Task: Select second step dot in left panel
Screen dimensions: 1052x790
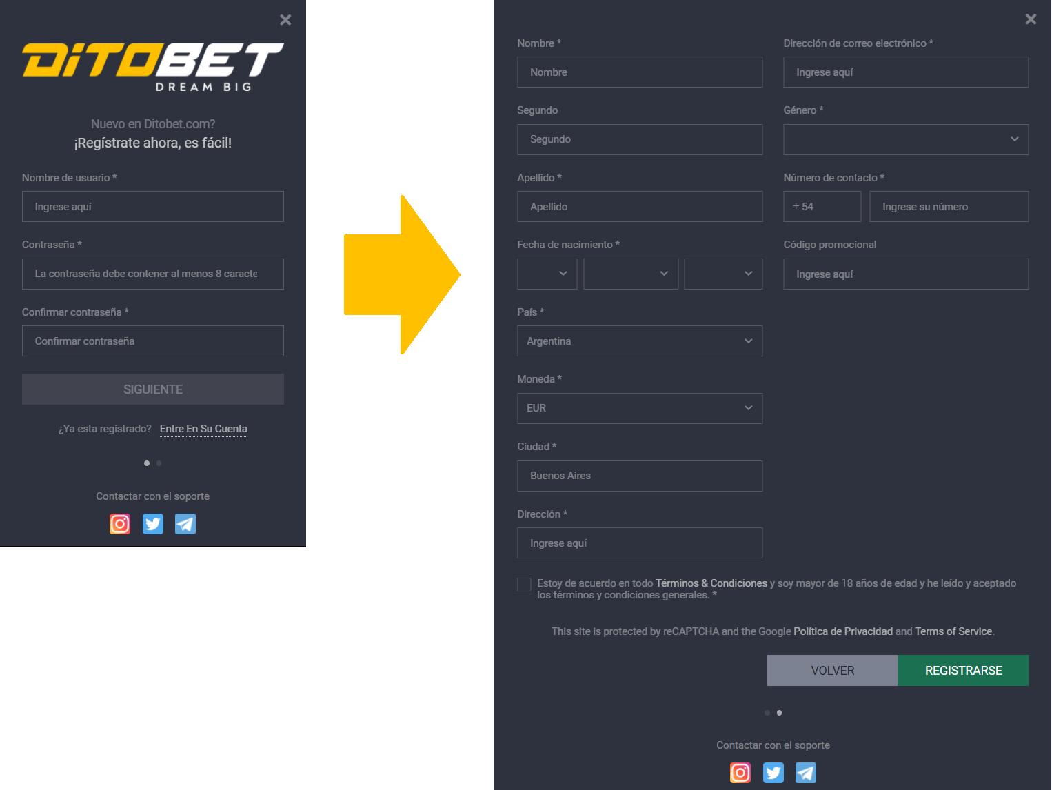Action: click(159, 463)
